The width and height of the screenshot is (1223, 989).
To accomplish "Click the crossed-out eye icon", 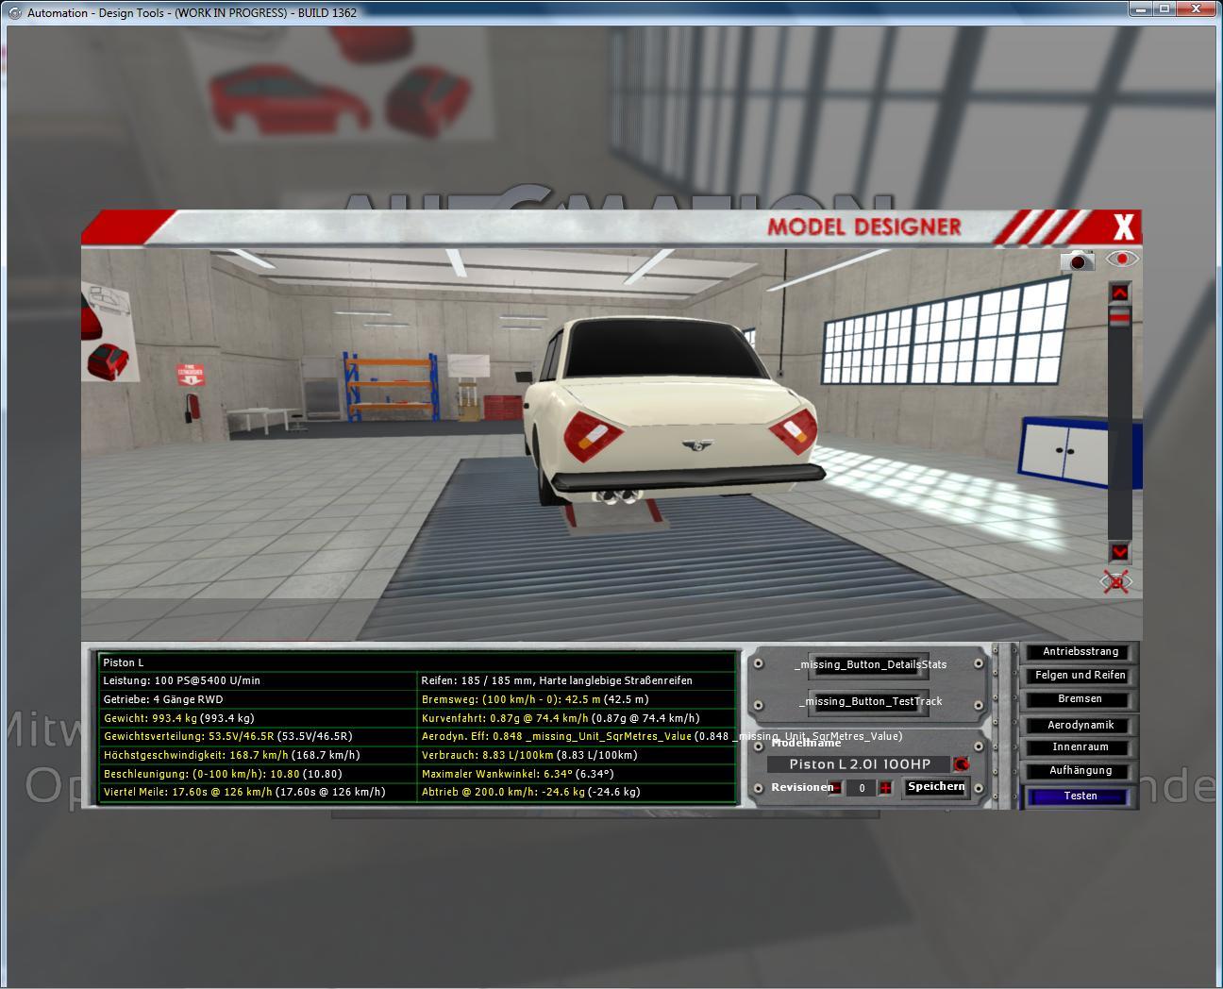I will [x=1117, y=582].
